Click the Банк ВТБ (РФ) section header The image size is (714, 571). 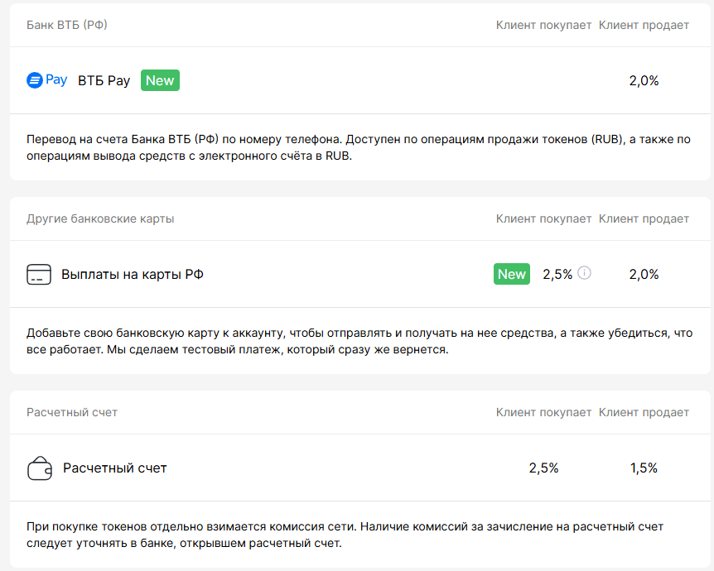[67, 25]
